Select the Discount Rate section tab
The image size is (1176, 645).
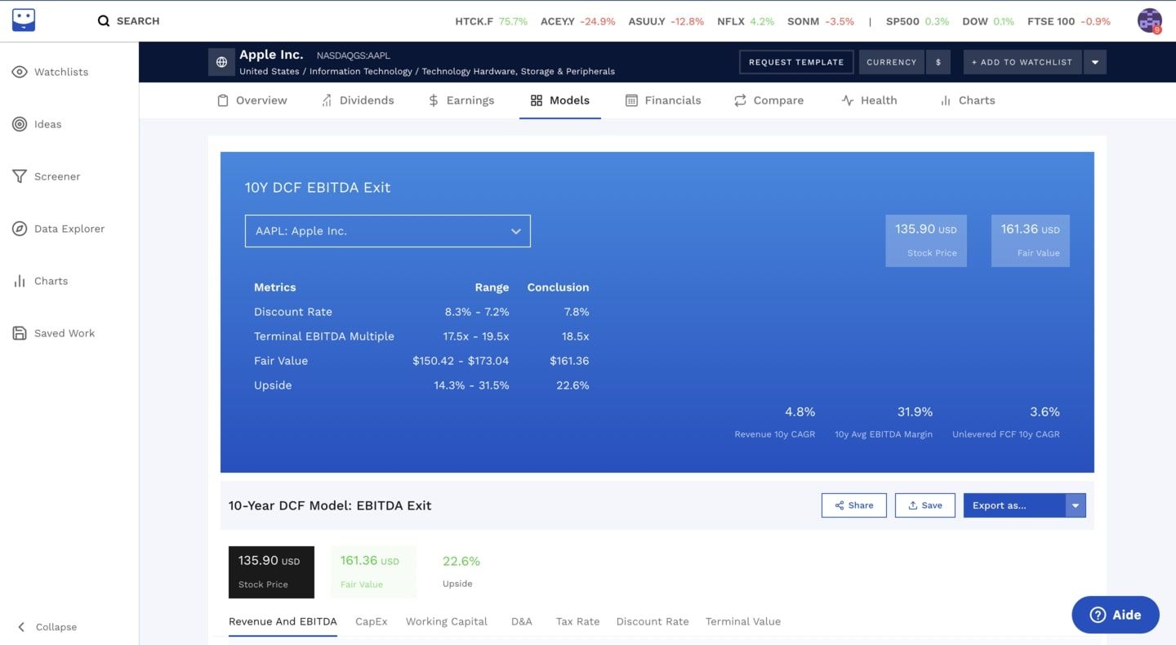653,621
